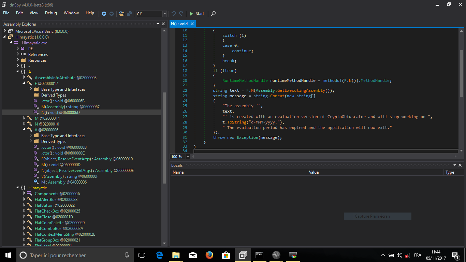The height and width of the screenshot is (262, 466).
Task: Open the Help menu
Action: click(90, 13)
